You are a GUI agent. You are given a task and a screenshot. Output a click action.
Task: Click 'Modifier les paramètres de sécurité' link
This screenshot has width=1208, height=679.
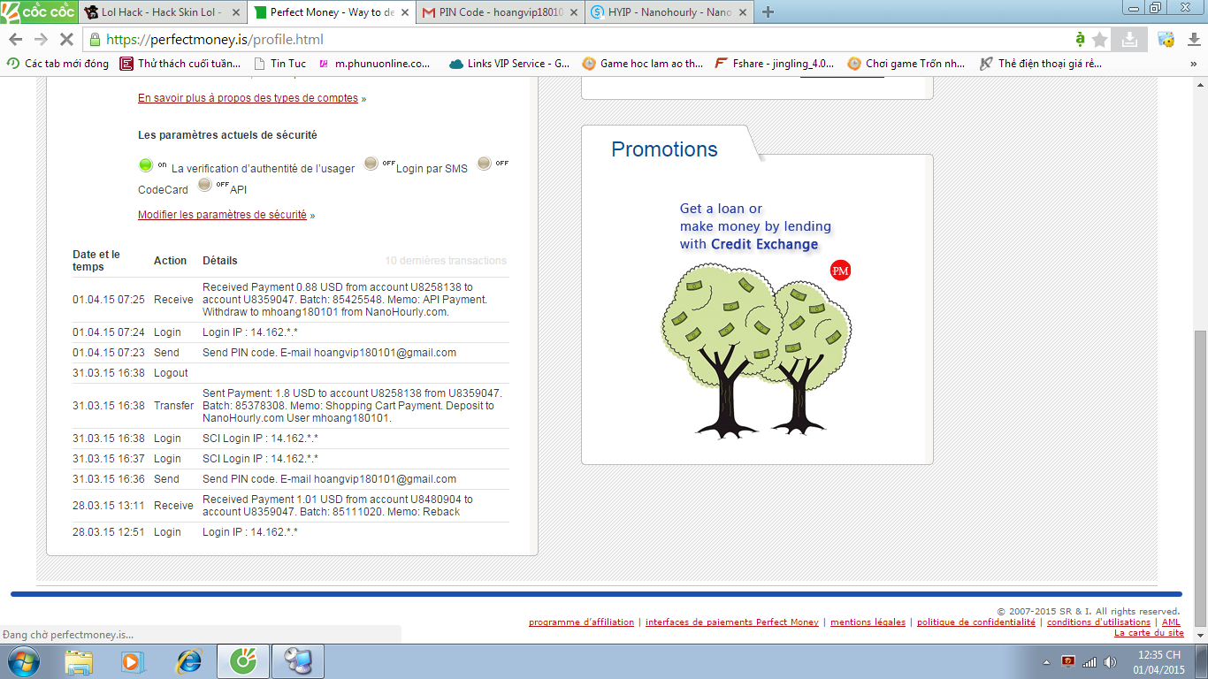(x=222, y=215)
